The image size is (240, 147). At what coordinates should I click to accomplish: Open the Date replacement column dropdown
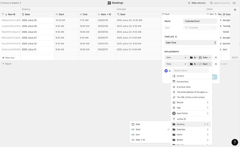coord(200,58)
